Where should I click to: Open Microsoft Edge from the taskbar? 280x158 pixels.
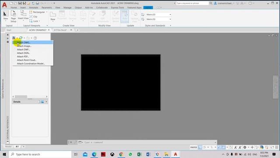94,154
